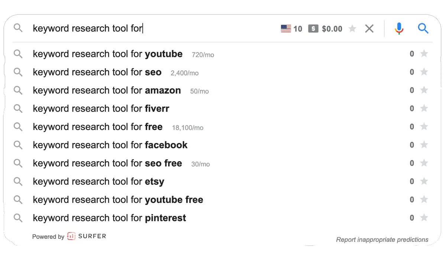The image size is (446, 260).
Task: Click the US flag country icon
Action: tap(286, 29)
